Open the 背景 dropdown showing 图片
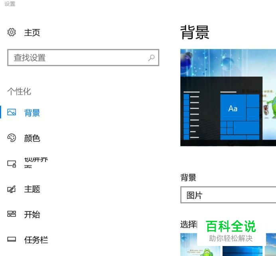The width and height of the screenshot is (276, 256). pos(228,195)
